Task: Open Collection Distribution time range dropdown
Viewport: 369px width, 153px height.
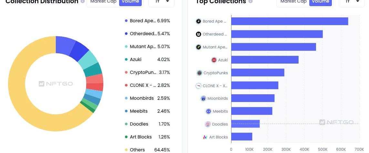Action: coord(161,2)
